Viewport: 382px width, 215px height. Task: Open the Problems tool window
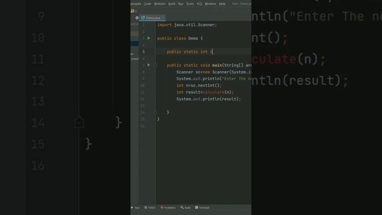[168, 208]
